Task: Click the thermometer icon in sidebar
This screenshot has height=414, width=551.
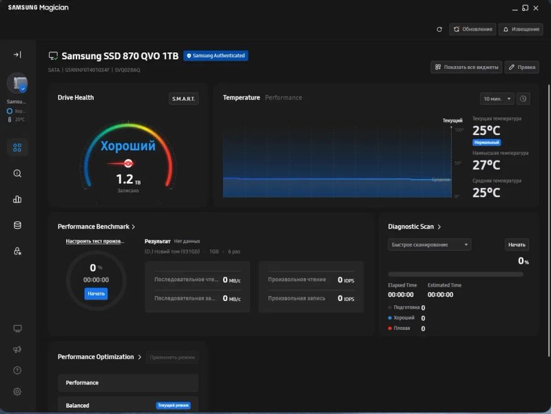Action: 10,119
